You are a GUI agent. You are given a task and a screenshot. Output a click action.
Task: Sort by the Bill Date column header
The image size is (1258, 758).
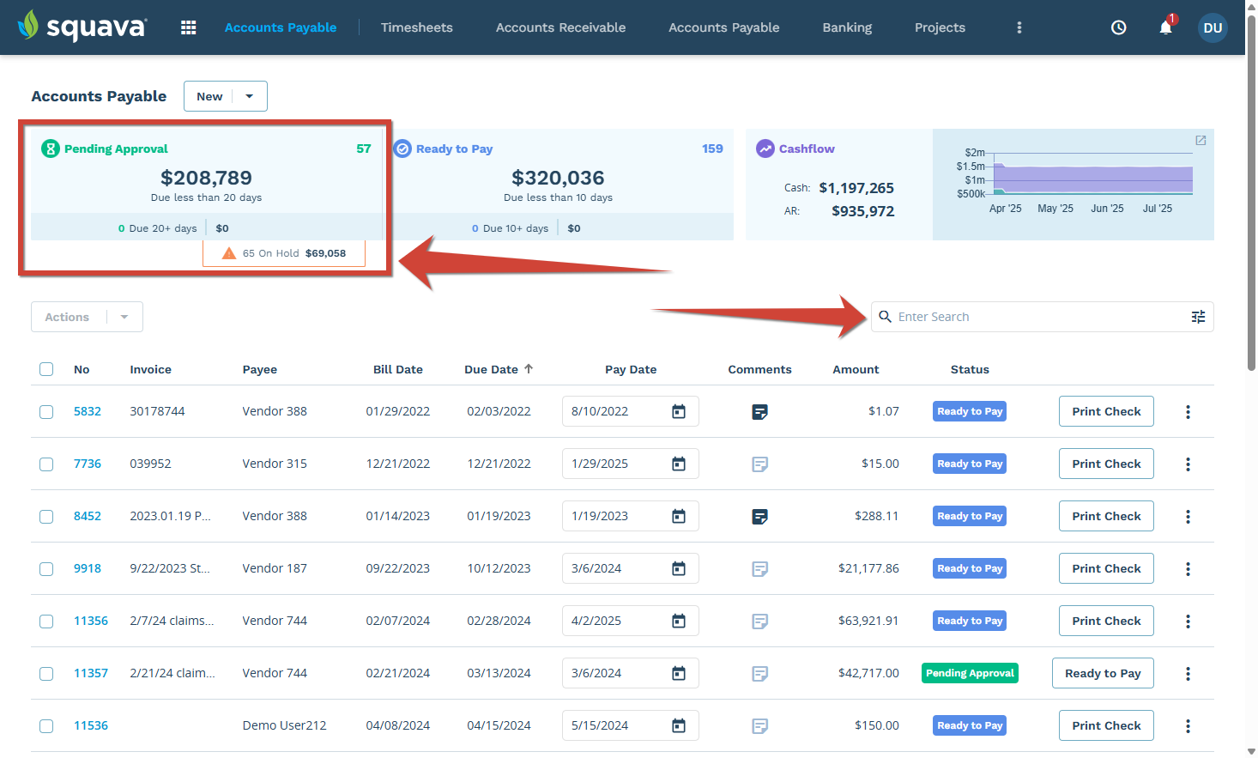398,369
